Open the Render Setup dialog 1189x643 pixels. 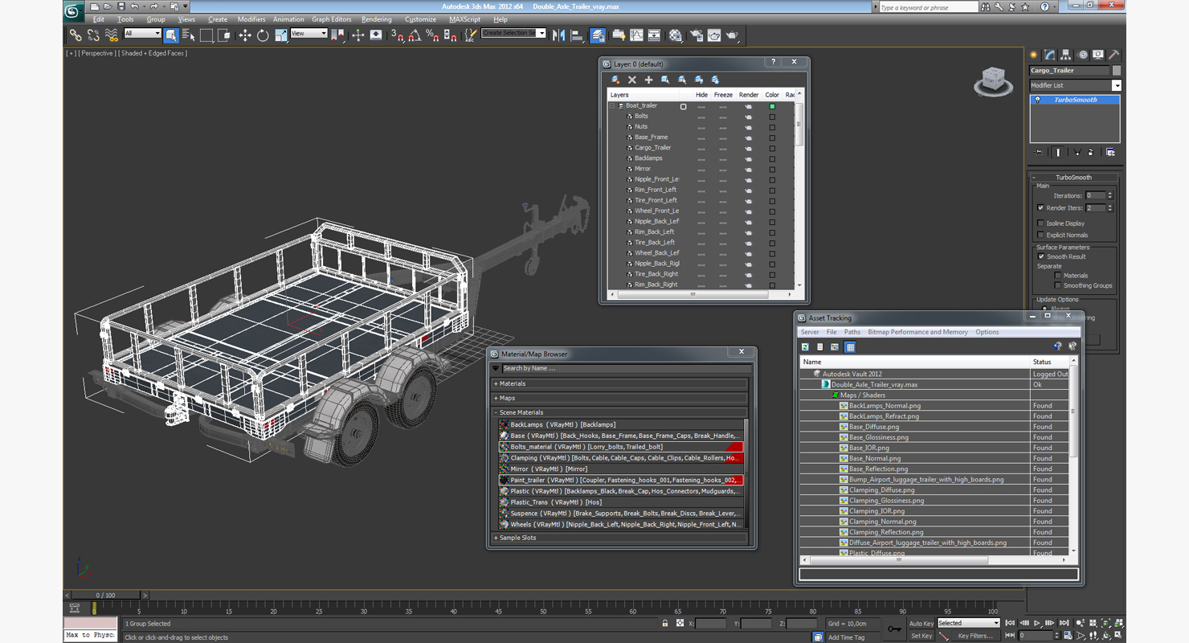point(696,35)
